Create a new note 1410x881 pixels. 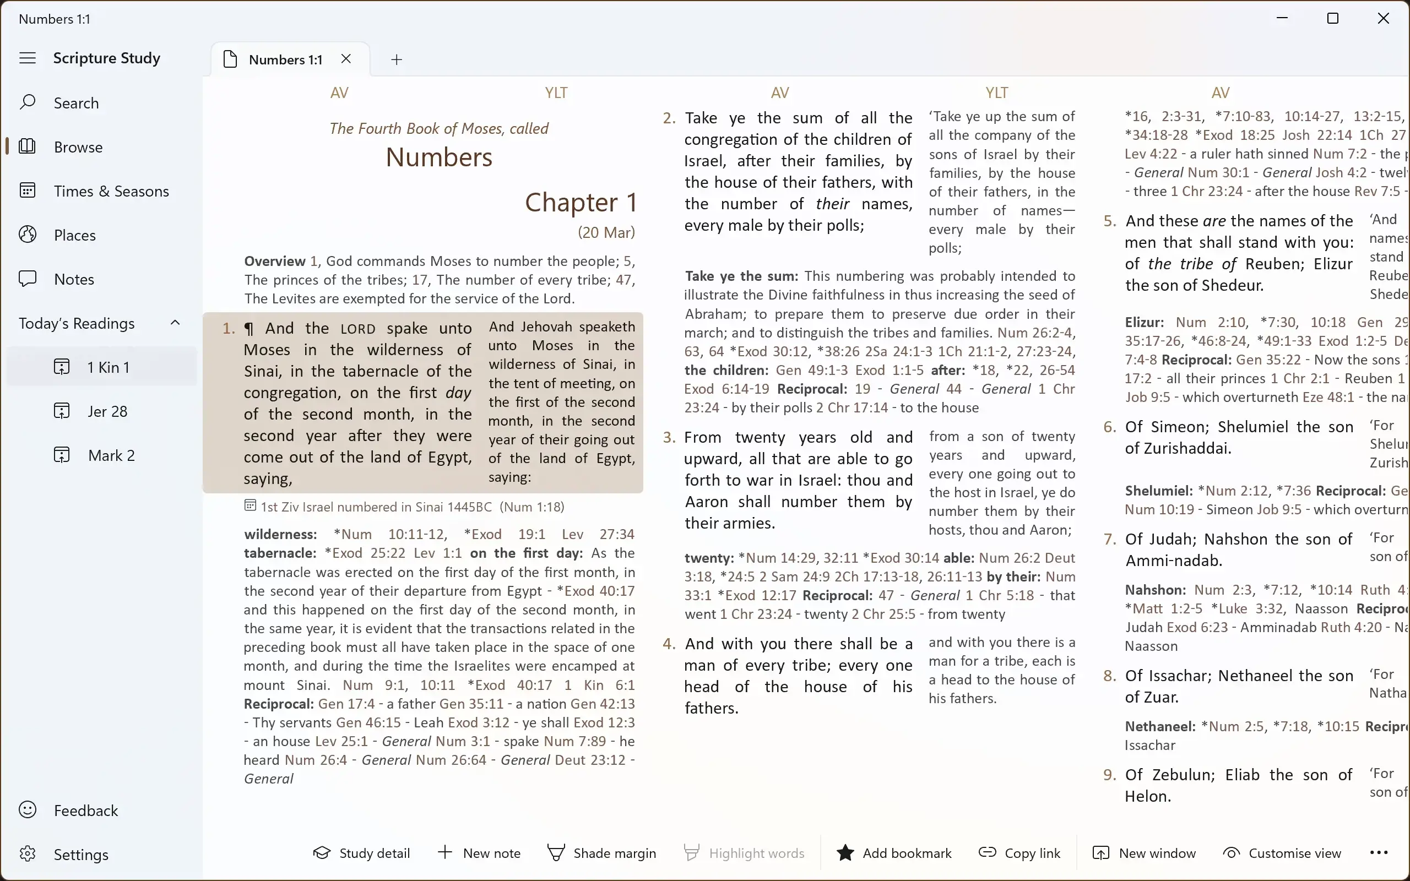click(x=479, y=852)
